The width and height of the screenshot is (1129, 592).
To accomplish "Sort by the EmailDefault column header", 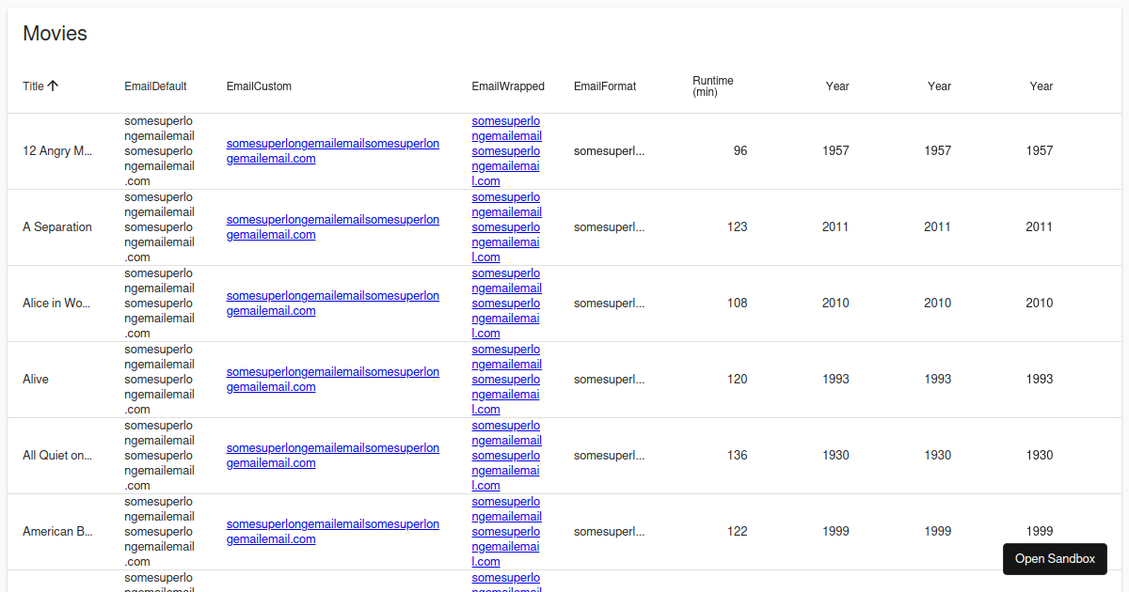I will click(x=155, y=86).
